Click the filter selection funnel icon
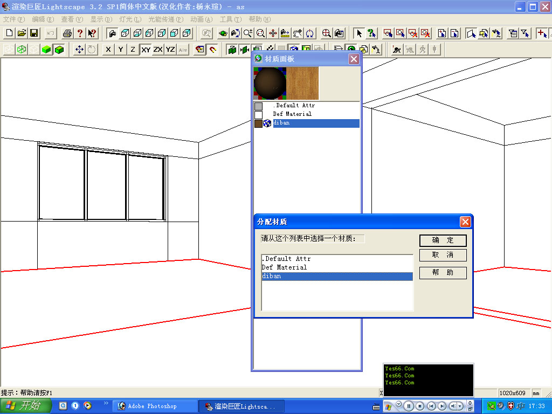The width and height of the screenshot is (552, 414). (x=525, y=33)
